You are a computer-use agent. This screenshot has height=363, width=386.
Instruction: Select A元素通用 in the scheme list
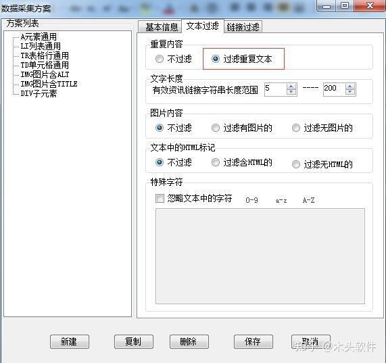(x=39, y=37)
